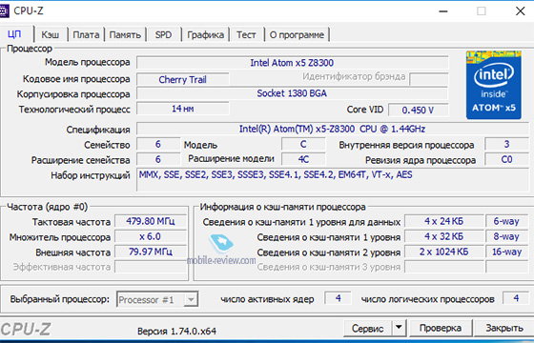Close the CPU-Z window with X
The image size is (534, 343).
[520, 11]
